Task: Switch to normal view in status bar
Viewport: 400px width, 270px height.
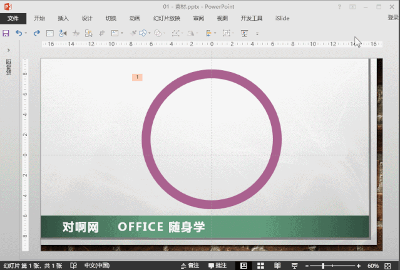Action: point(244,266)
